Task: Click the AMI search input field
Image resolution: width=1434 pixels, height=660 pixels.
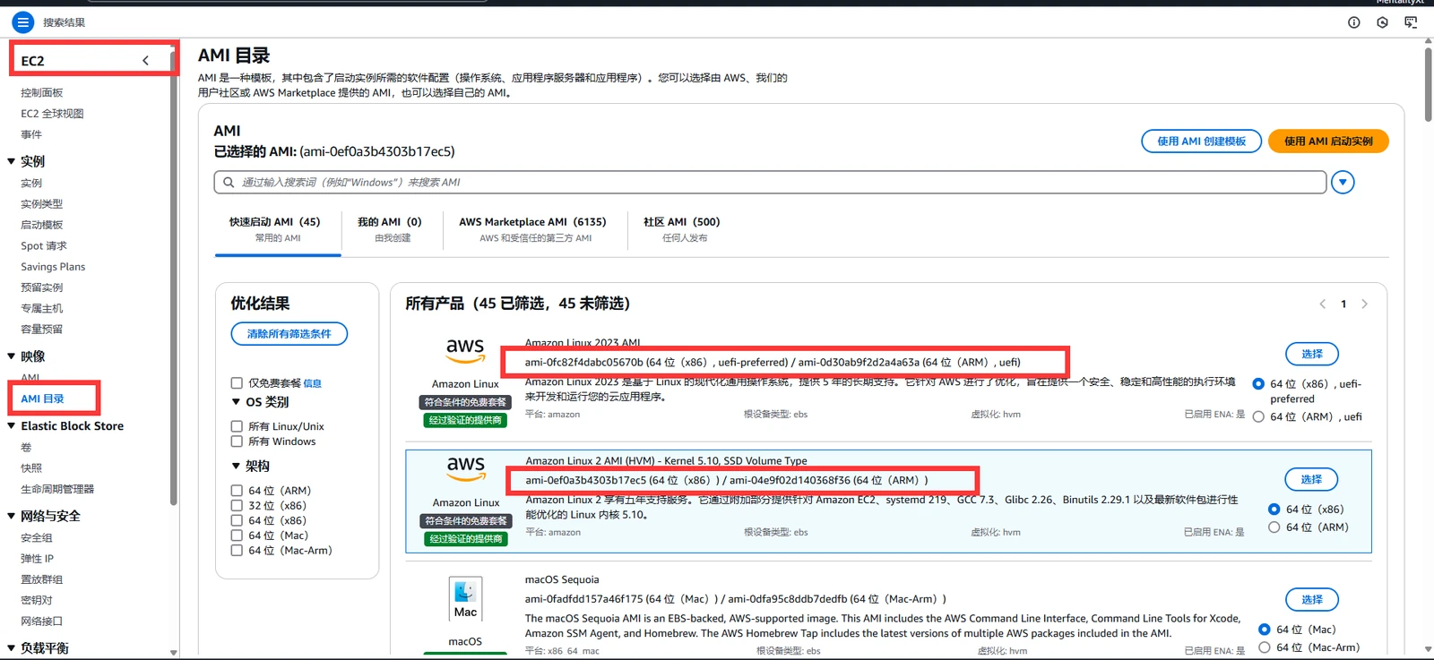Action: click(770, 183)
